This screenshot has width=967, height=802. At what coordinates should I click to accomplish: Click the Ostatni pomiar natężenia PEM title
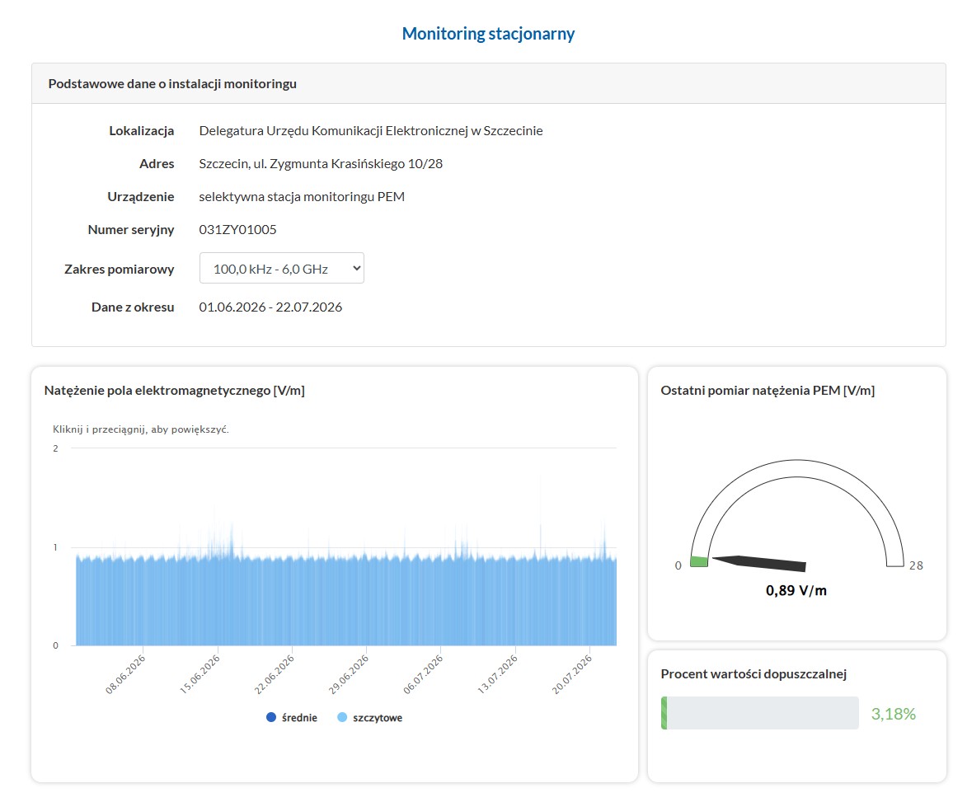767,390
